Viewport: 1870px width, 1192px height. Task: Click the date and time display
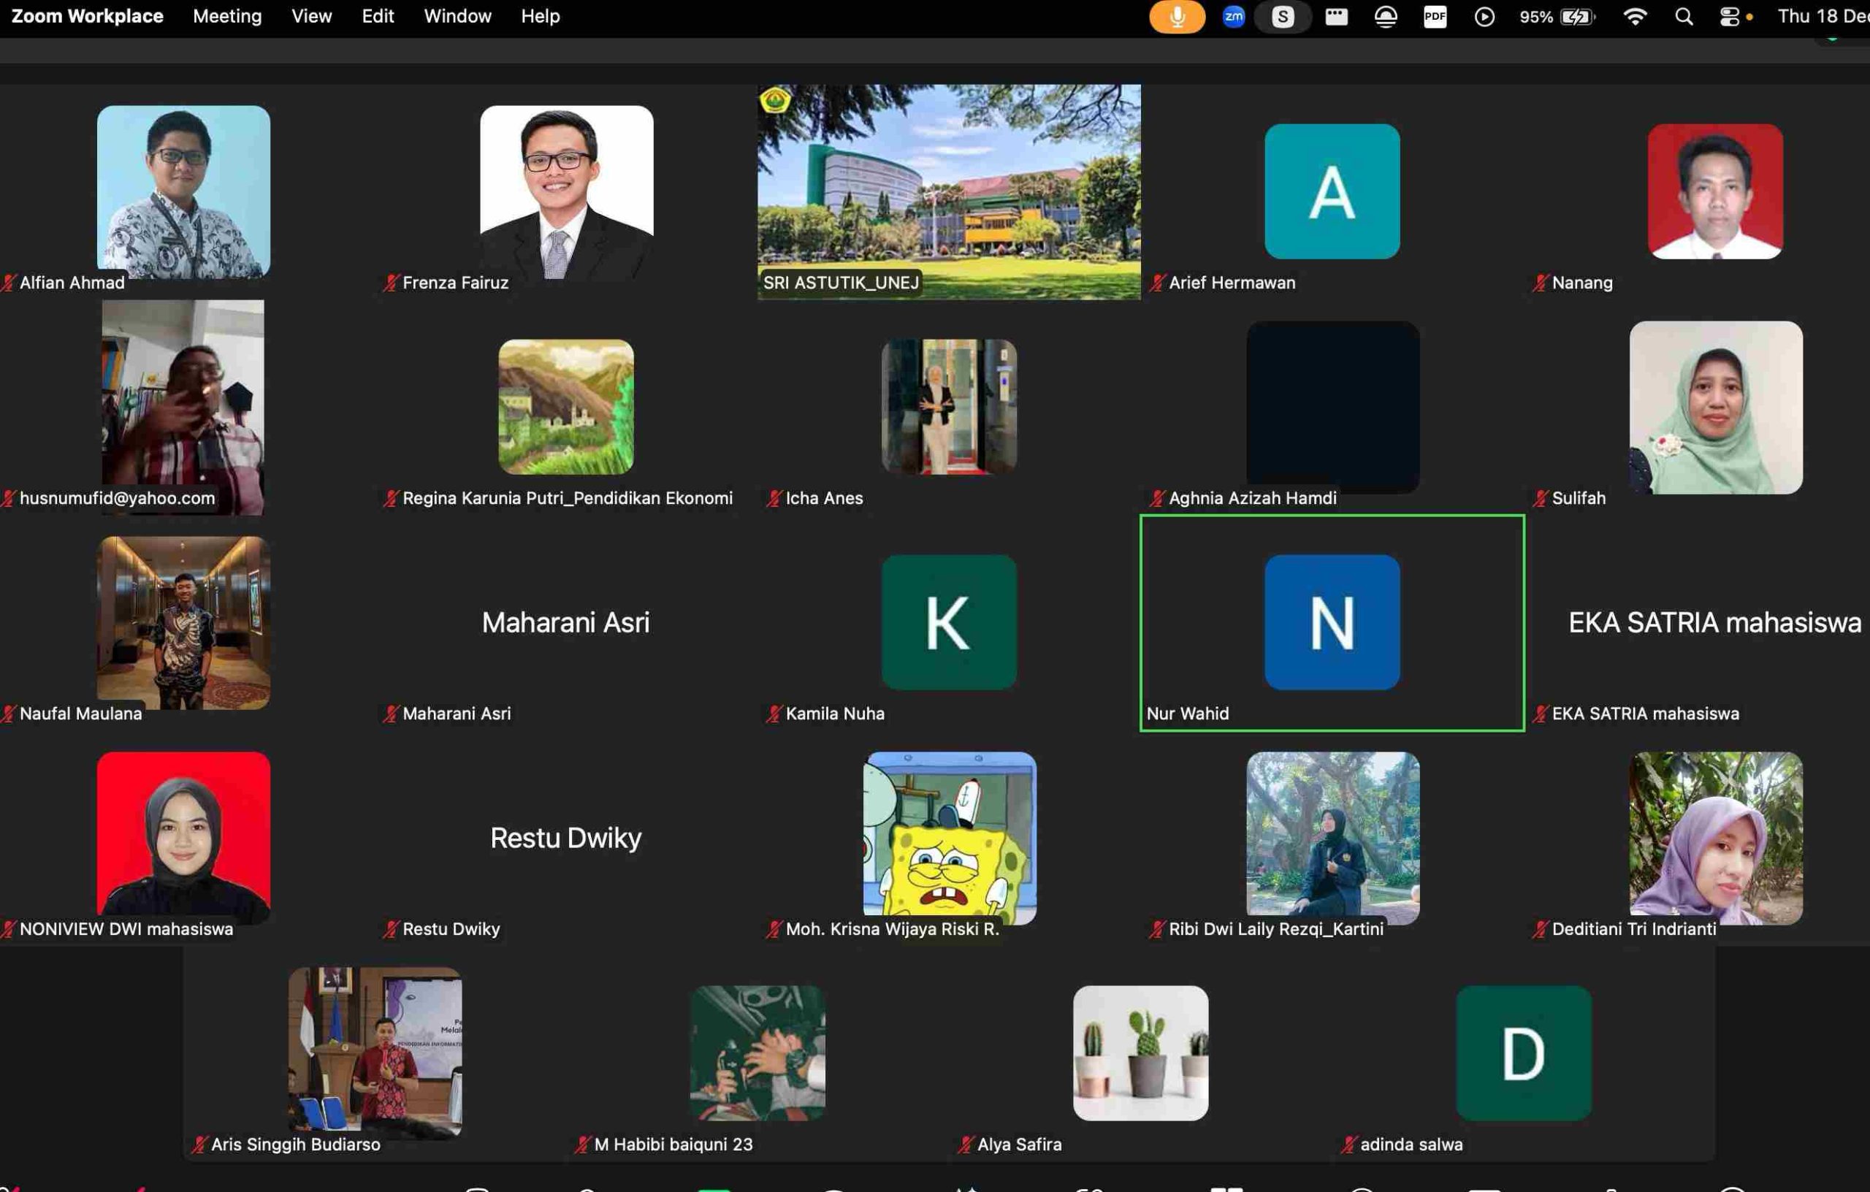point(1822,16)
